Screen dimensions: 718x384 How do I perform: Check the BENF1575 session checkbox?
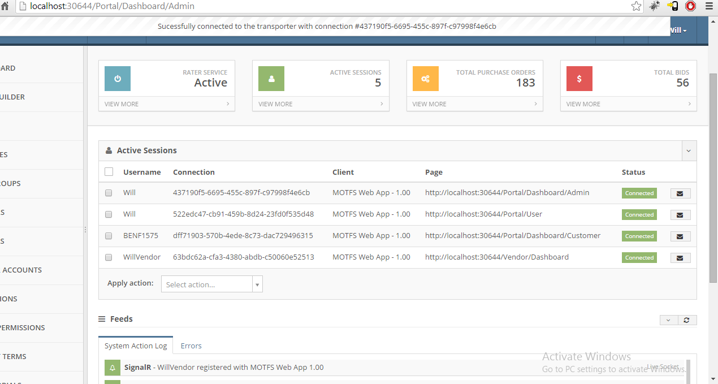[109, 236]
